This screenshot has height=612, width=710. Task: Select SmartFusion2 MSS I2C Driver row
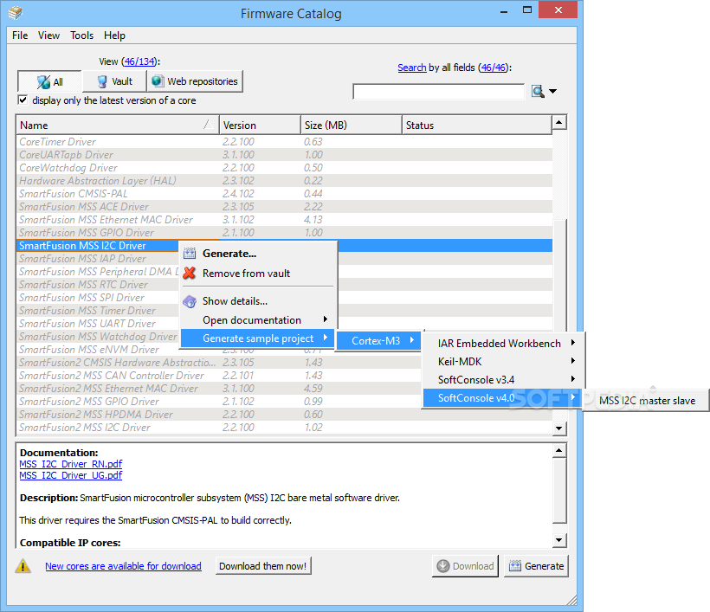point(284,428)
